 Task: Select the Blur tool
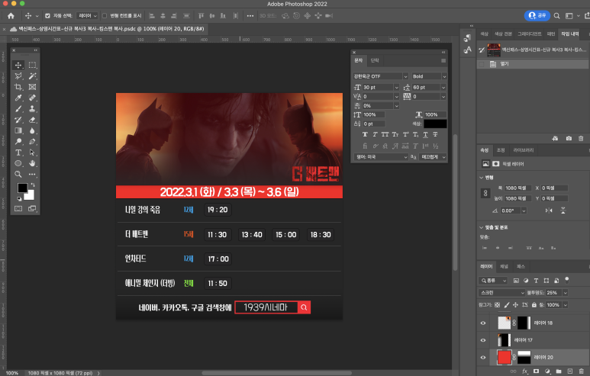pyautogui.click(x=32, y=130)
